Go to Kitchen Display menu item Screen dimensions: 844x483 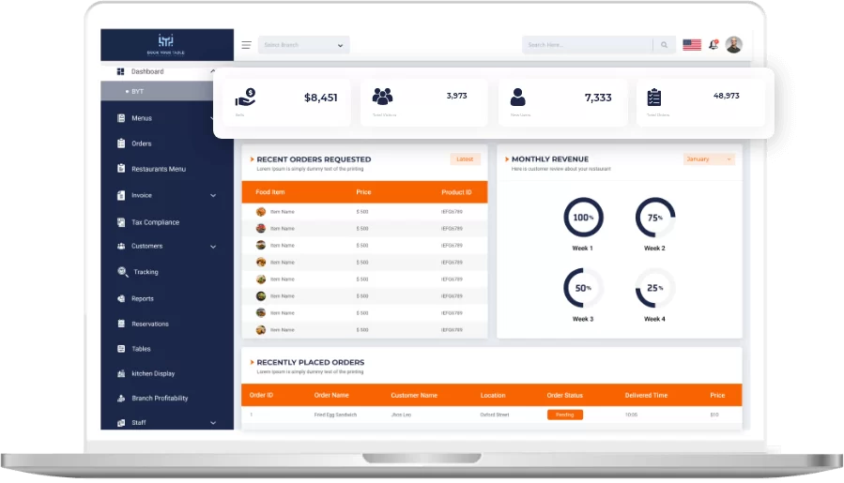pyautogui.click(x=153, y=373)
